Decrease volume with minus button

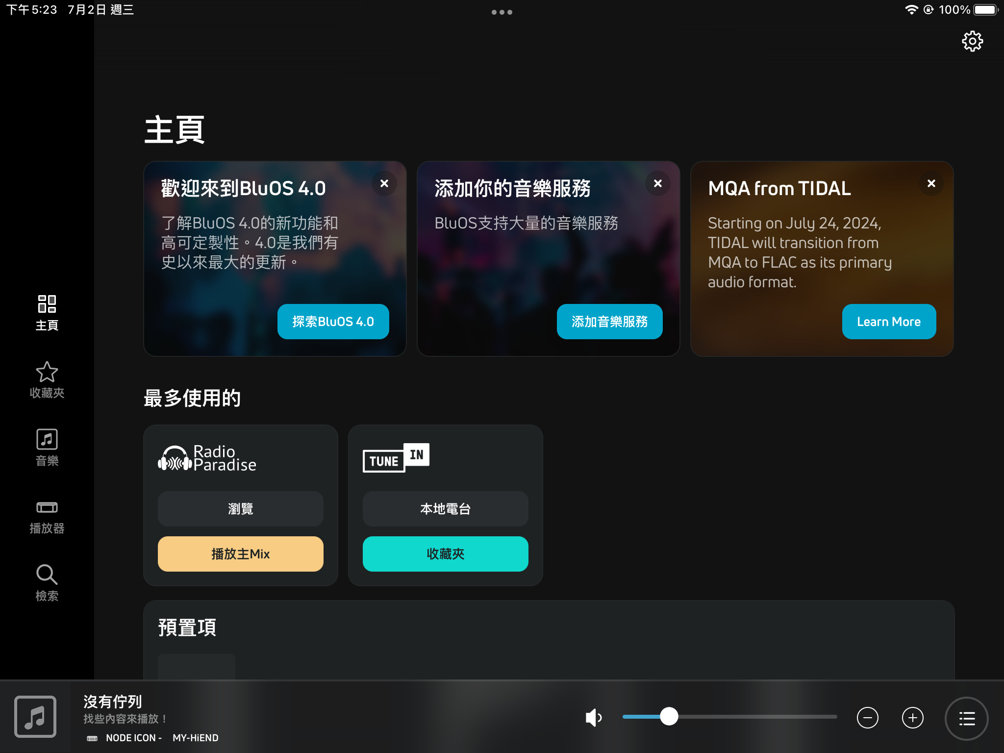coord(868,718)
